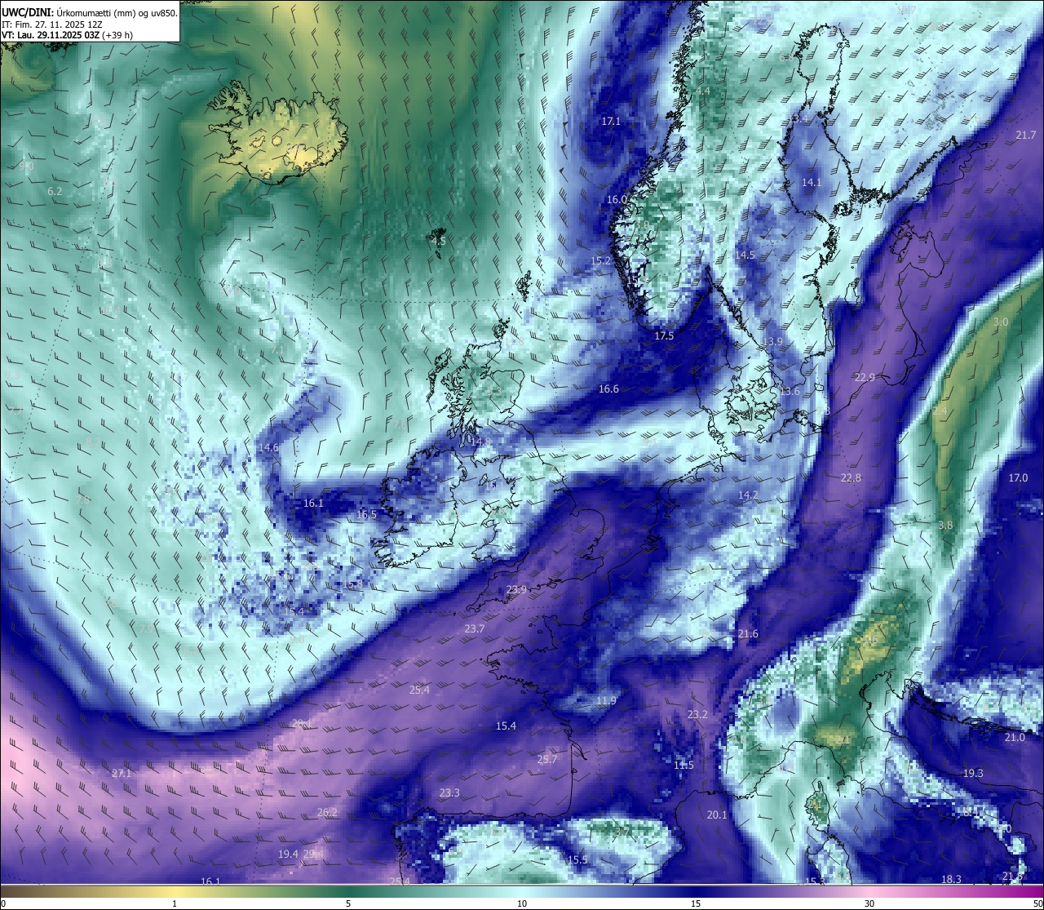This screenshot has width=1044, height=910.
Task: Click the map value '19.4'
Action: point(288,854)
